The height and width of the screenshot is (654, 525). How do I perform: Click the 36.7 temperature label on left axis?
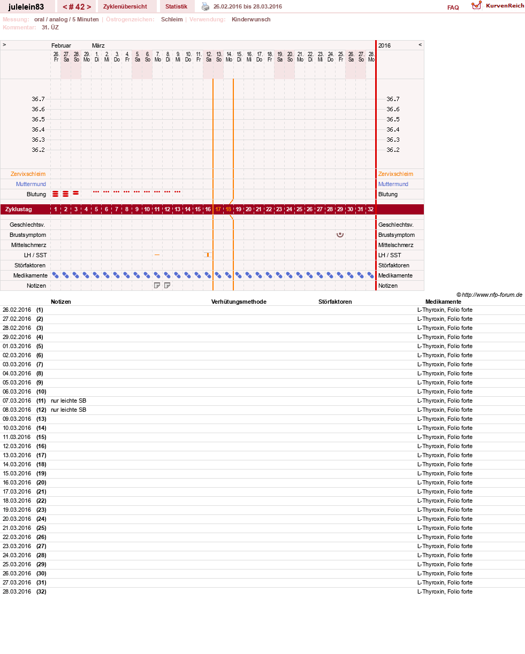click(38, 99)
